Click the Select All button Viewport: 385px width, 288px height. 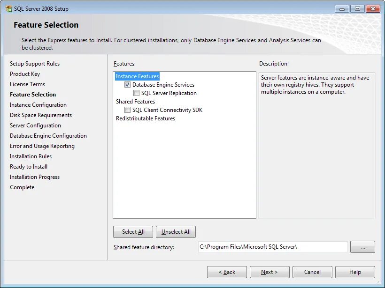pyautogui.click(x=133, y=232)
